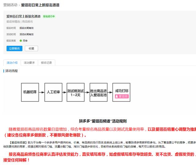Click the 拼多多“爱逛街频道”活动规则 heading
196x165 pixels.
(103, 121)
